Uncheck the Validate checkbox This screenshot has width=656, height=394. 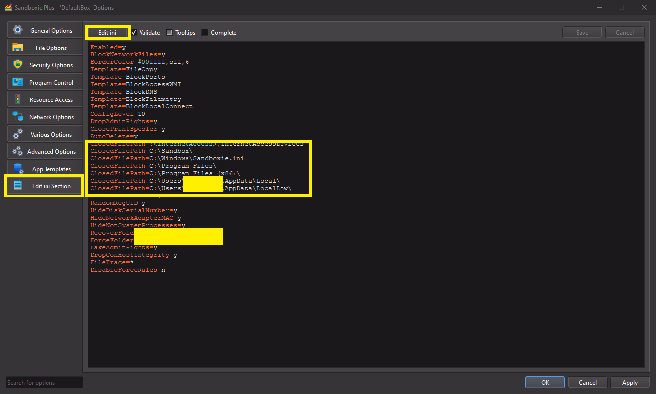tap(134, 33)
